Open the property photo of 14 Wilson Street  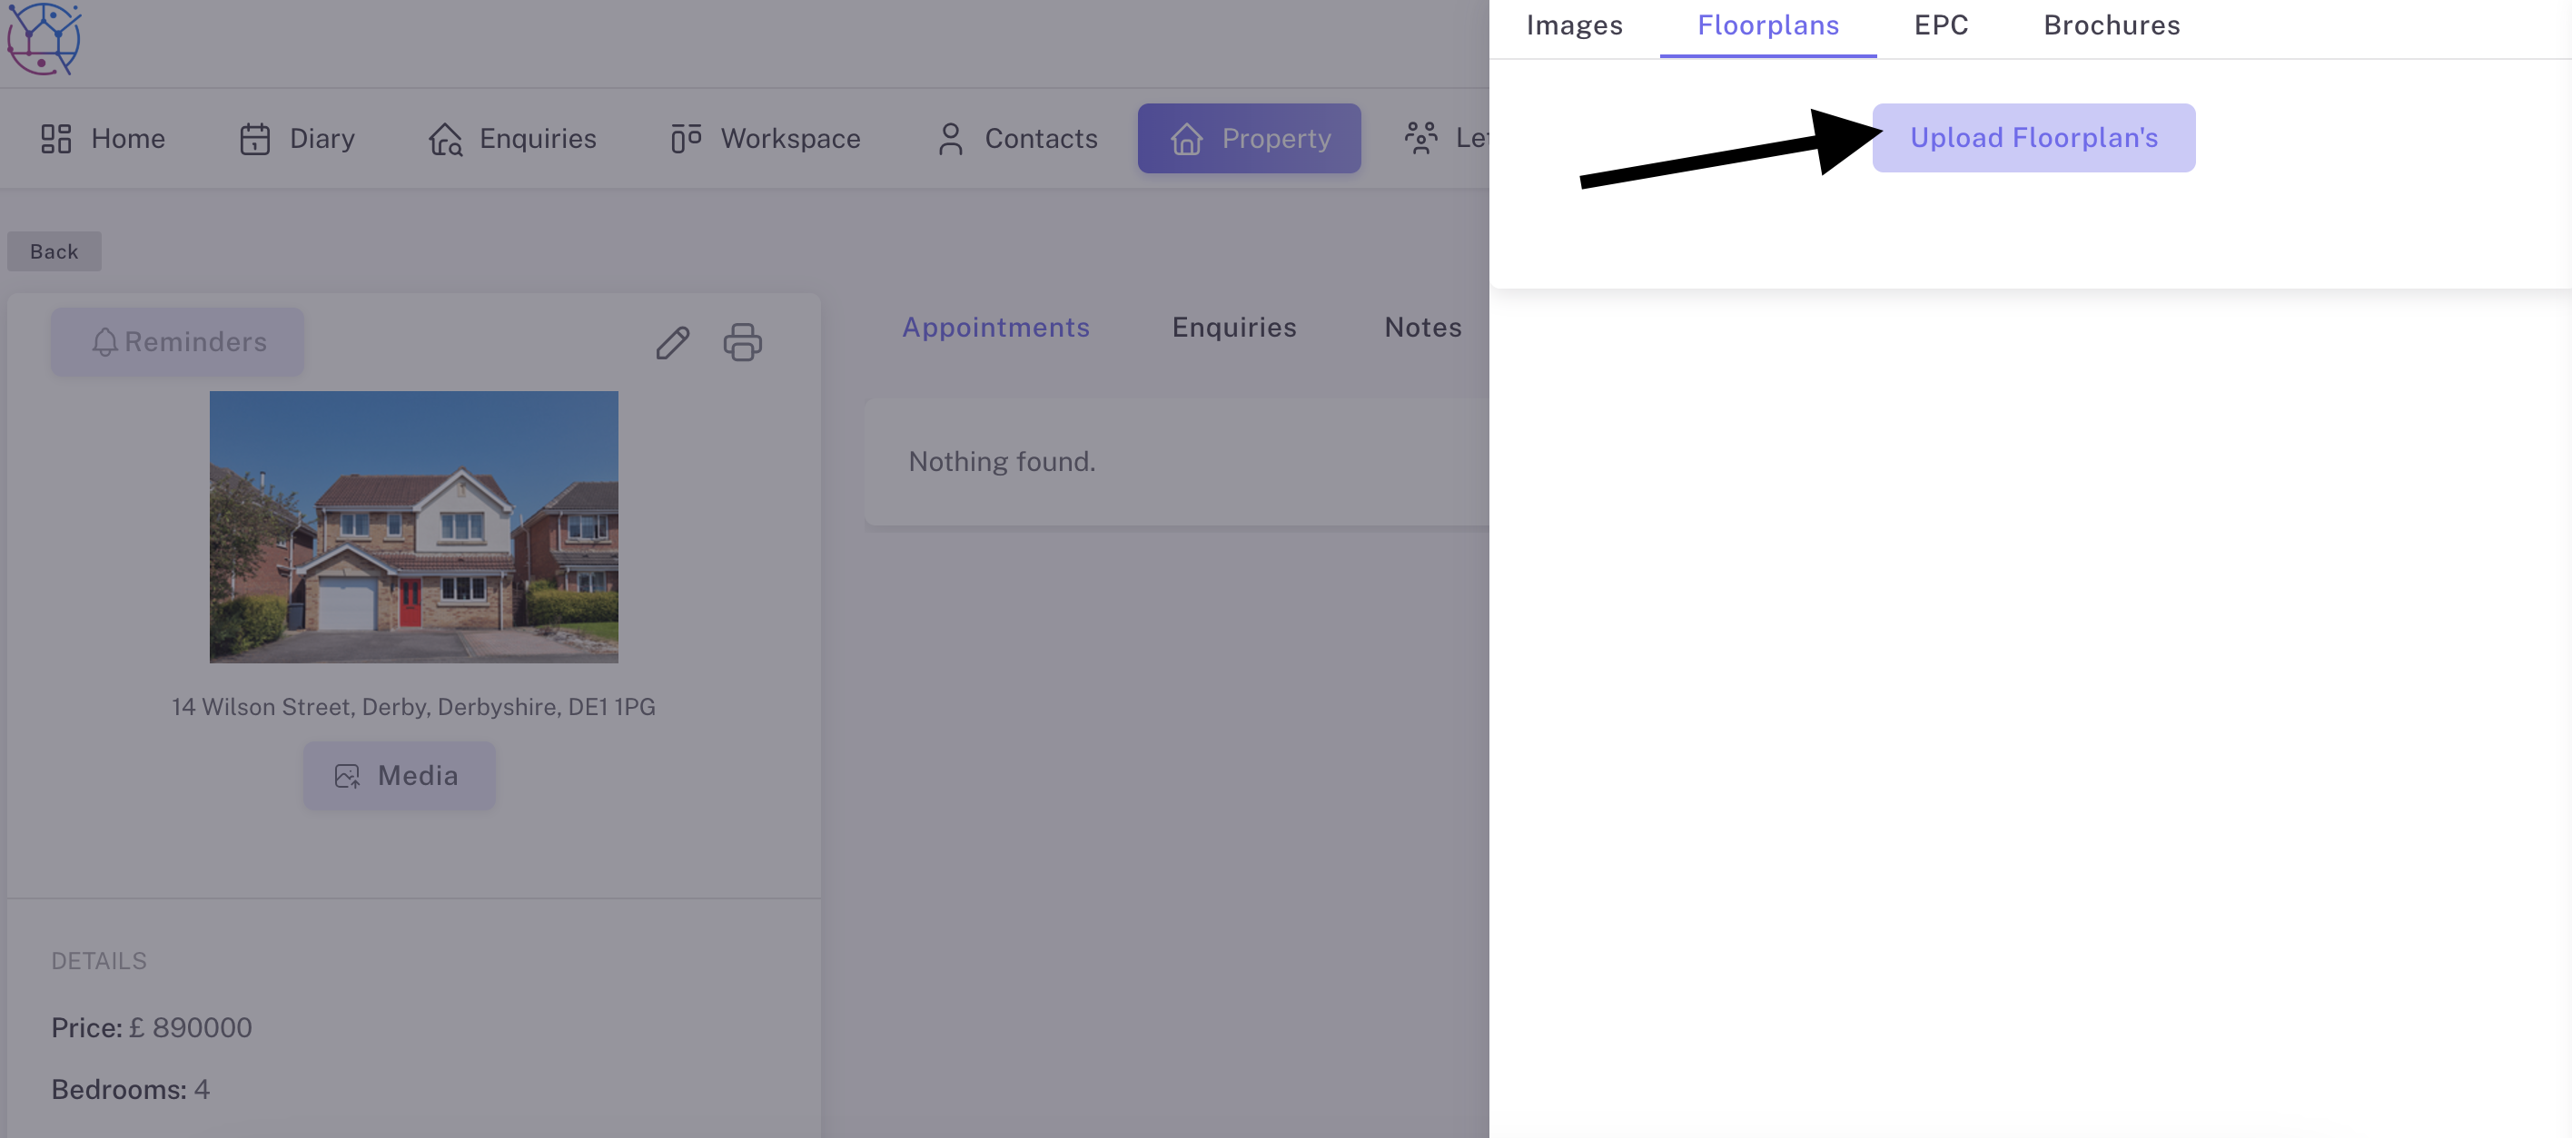pos(413,526)
